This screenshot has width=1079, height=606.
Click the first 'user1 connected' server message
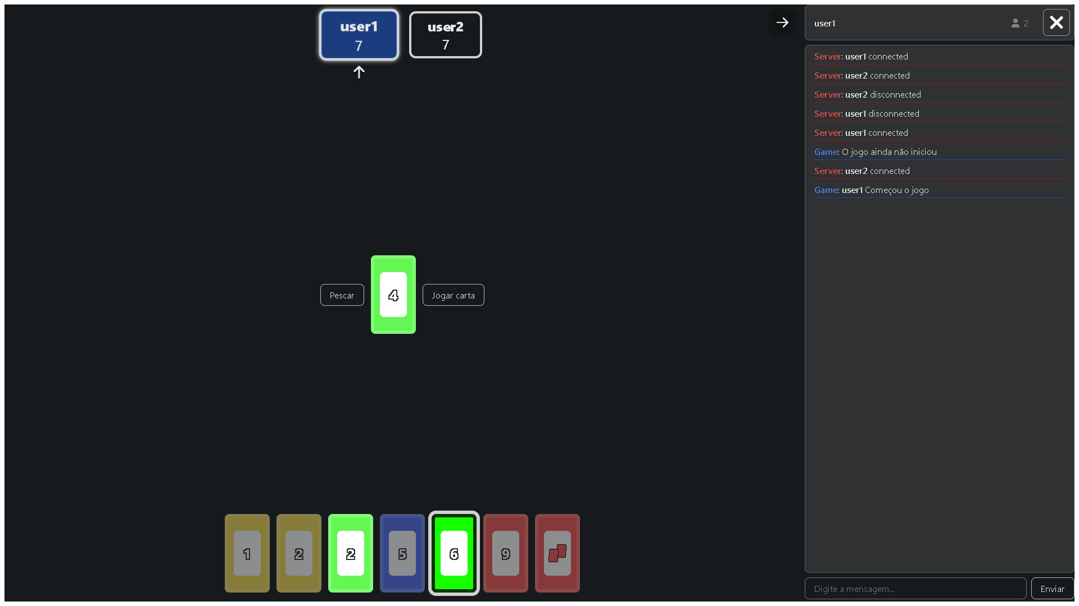click(939, 56)
